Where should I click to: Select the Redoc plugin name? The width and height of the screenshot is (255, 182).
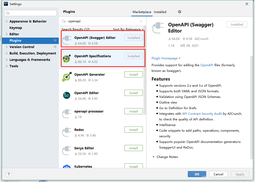[79, 130]
